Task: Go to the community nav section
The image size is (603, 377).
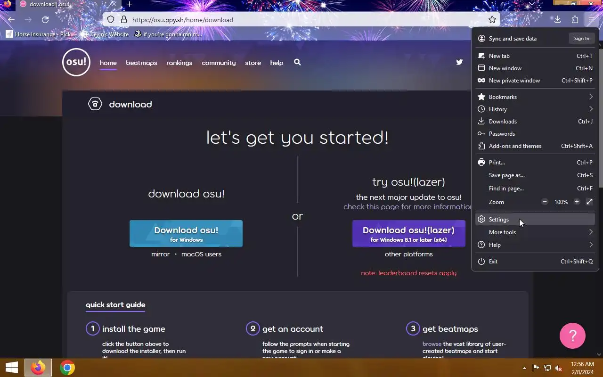Action: point(219,63)
